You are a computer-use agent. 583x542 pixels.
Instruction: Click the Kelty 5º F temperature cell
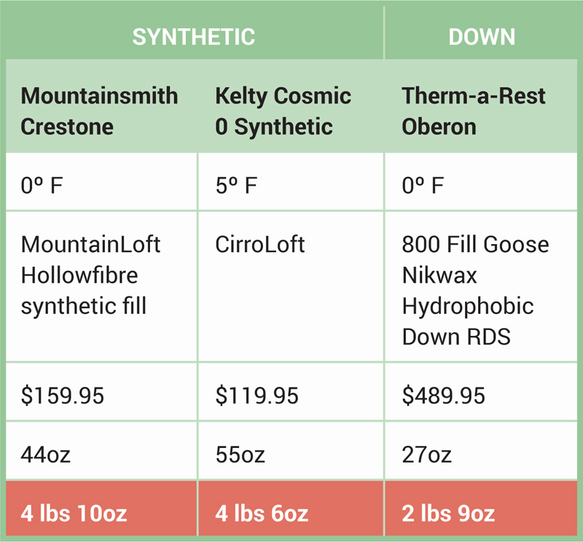pyautogui.click(x=291, y=181)
